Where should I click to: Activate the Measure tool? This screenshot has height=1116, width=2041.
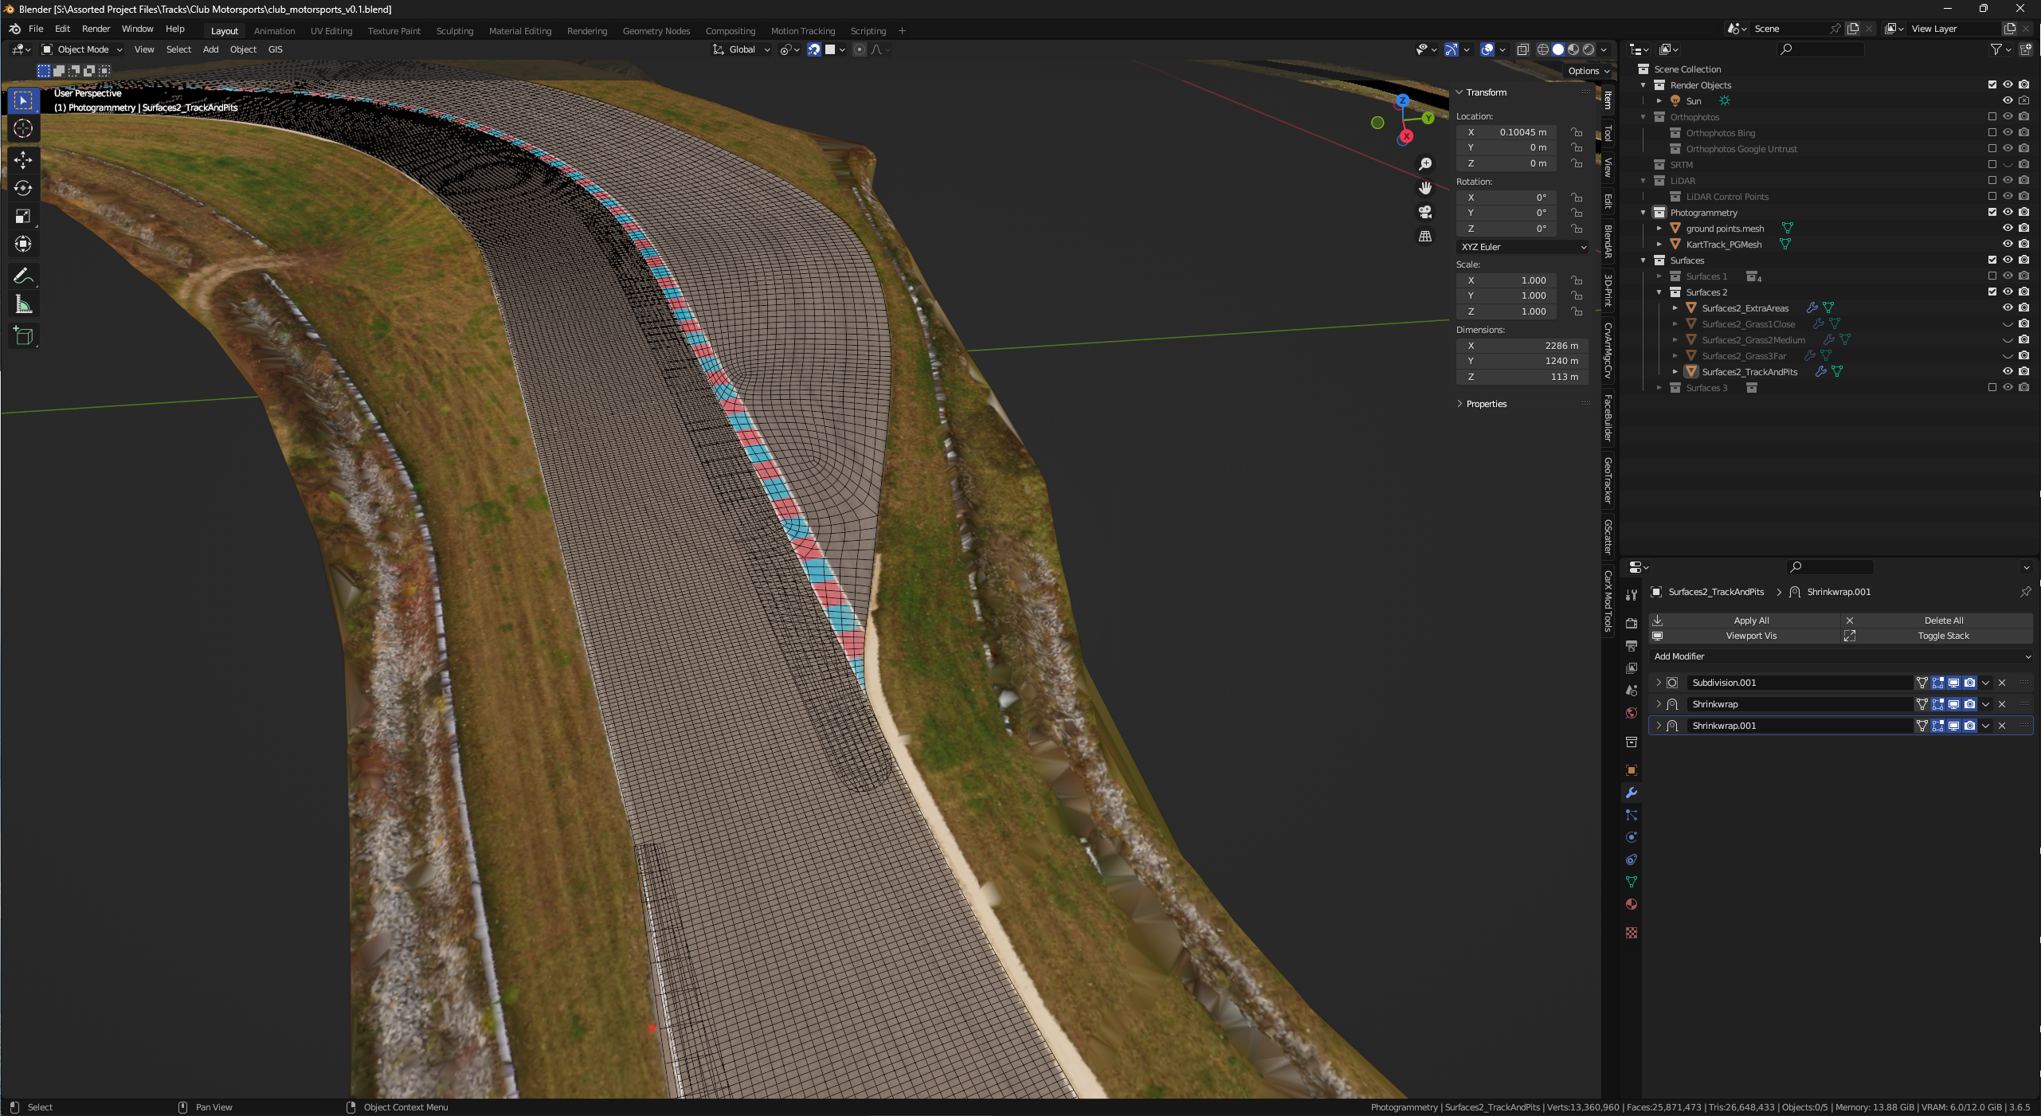(x=23, y=304)
